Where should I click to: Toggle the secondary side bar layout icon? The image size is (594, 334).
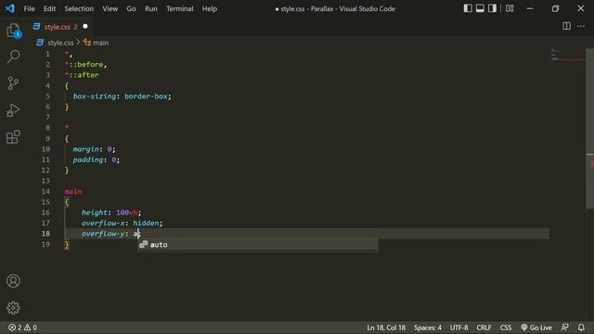point(492,8)
